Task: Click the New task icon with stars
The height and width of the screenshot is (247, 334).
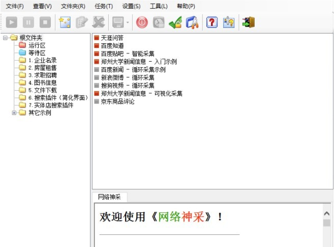Action: pyautogui.click(x=65, y=22)
